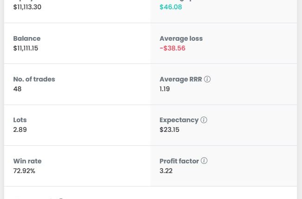This screenshot has width=302, height=199.
Task: Click the Expectancy label text
Action: [179, 120]
